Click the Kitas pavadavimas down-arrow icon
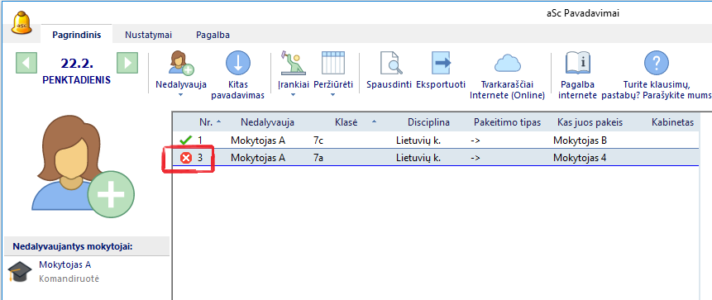The image size is (712, 300). click(x=238, y=63)
